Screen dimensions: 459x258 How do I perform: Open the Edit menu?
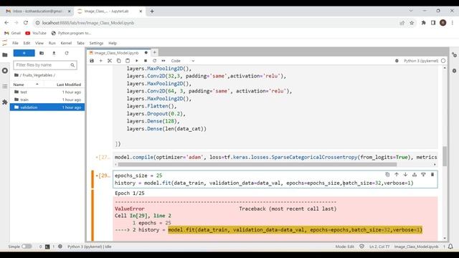click(27, 43)
